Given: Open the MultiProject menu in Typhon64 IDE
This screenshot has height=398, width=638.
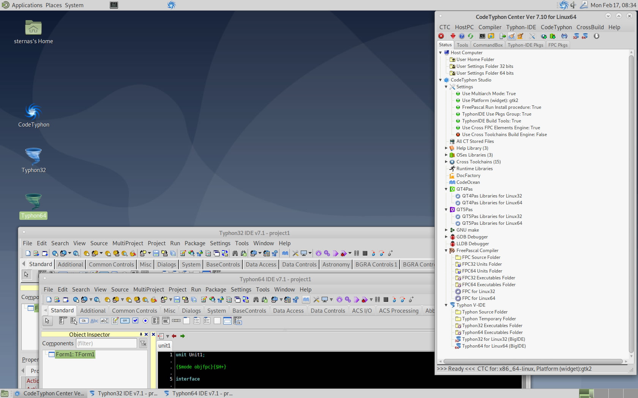Looking at the screenshot, I should 148,290.
